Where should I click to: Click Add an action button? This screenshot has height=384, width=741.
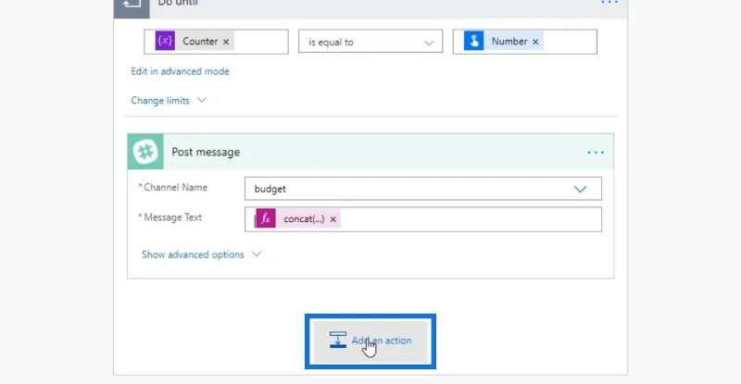pyautogui.click(x=370, y=341)
